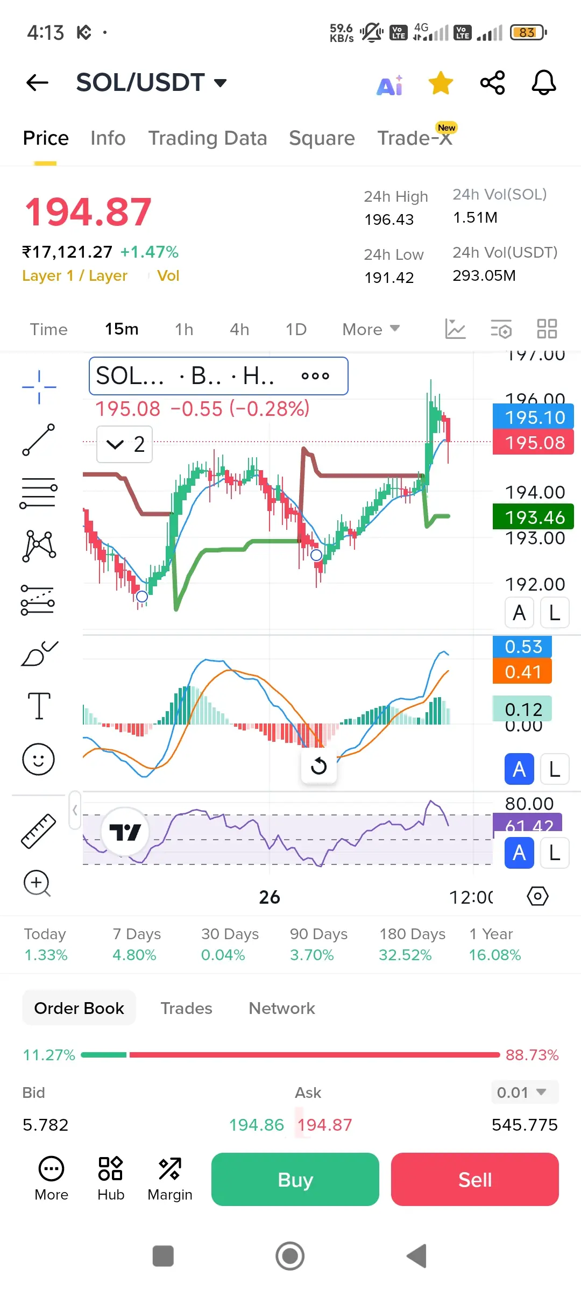Select the Text annotation tool

[x=39, y=706]
